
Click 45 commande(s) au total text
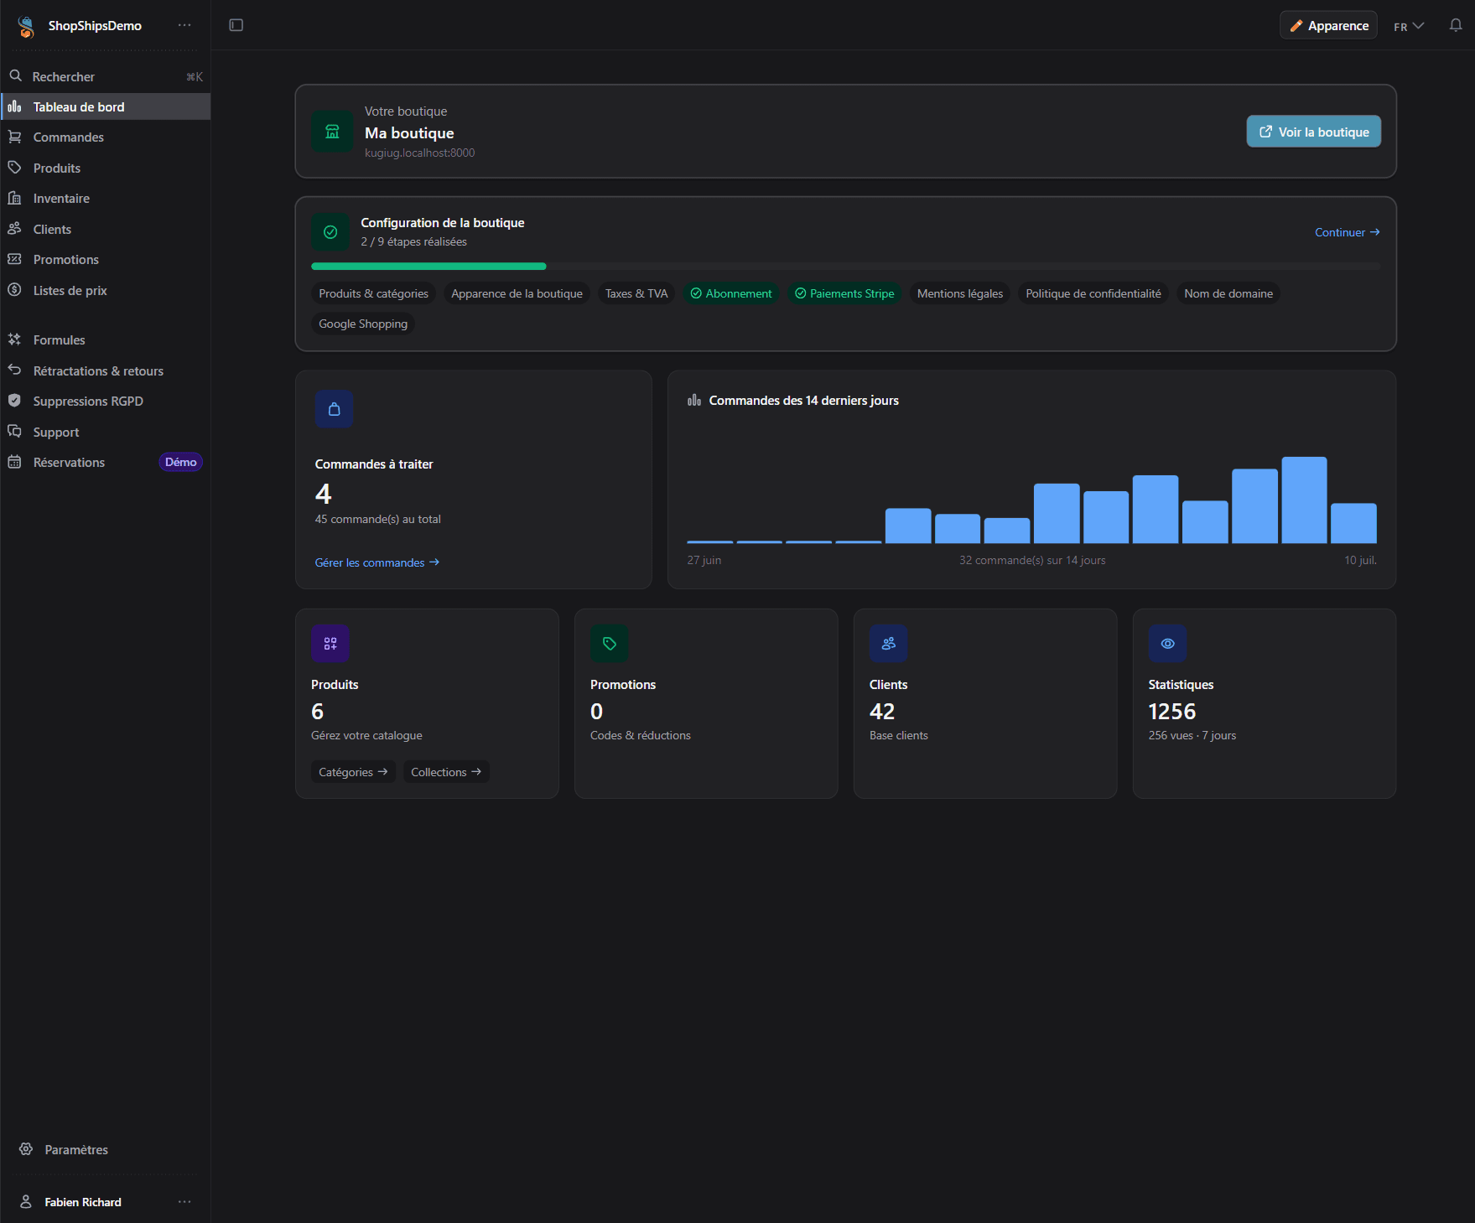pos(377,519)
